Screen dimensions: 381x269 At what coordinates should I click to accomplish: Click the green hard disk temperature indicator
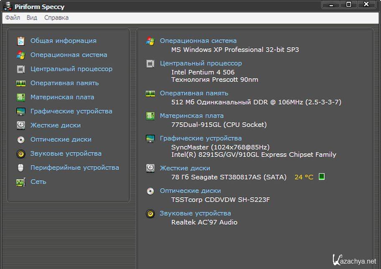coord(321,177)
